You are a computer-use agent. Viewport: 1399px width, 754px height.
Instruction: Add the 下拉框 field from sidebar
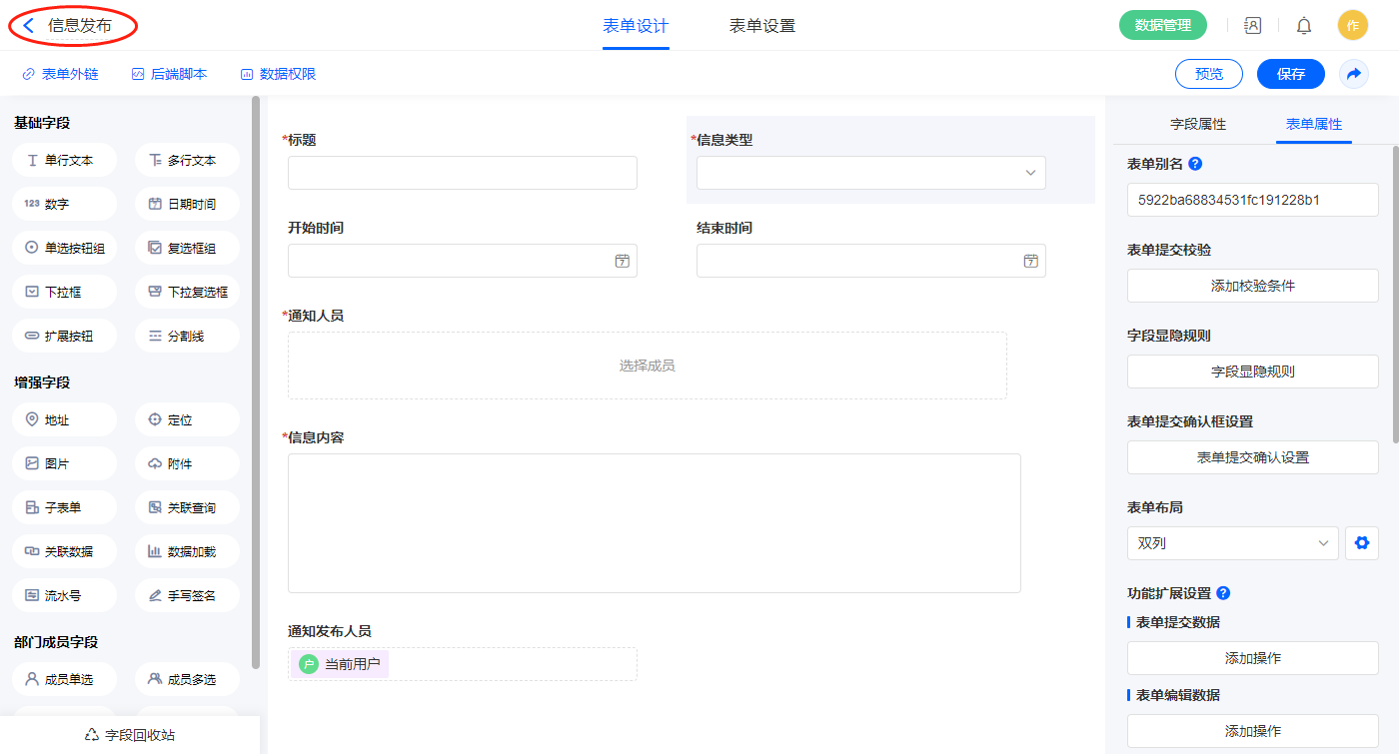point(65,292)
